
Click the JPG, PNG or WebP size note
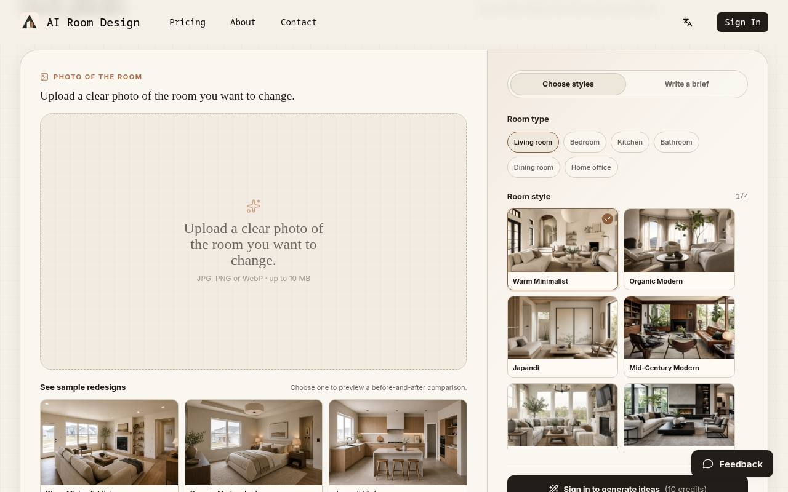point(254,279)
